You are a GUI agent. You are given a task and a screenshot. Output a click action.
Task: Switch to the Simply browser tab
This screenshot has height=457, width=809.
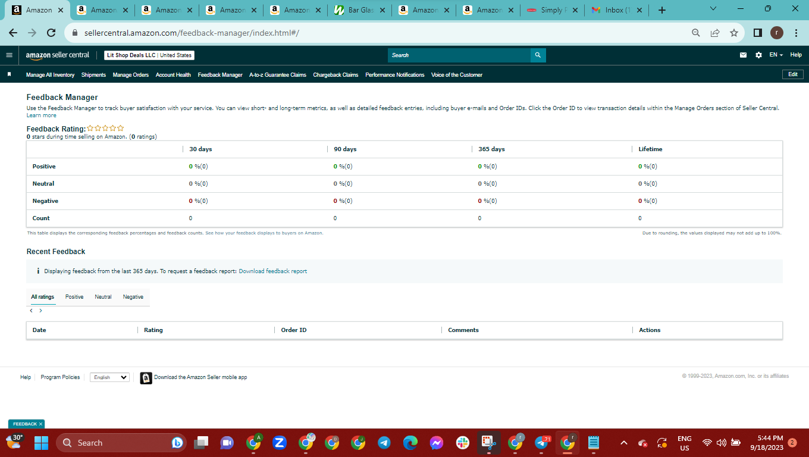551,10
